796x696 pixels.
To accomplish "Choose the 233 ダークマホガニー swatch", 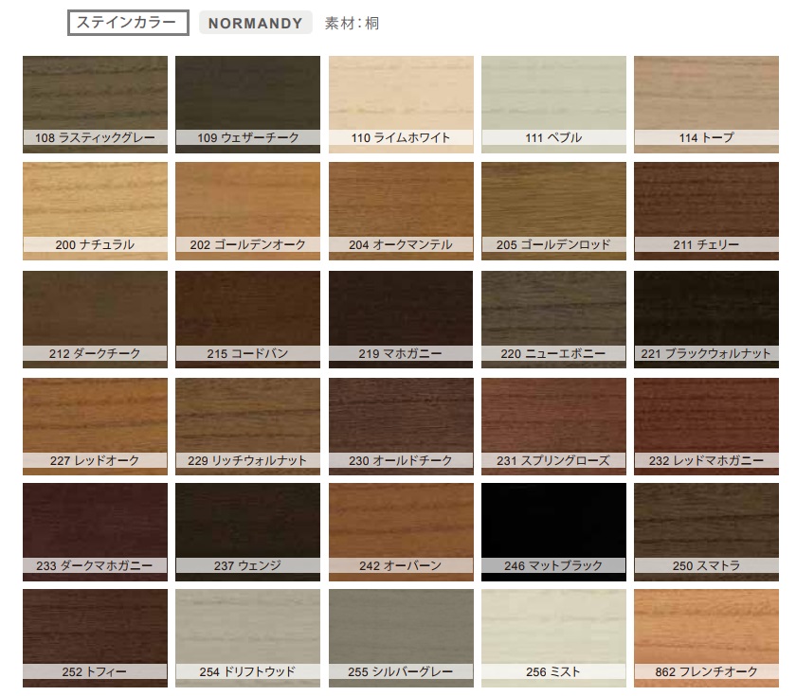I will click(x=95, y=532).
